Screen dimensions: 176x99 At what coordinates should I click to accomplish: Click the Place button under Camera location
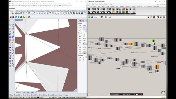point(84,44)
